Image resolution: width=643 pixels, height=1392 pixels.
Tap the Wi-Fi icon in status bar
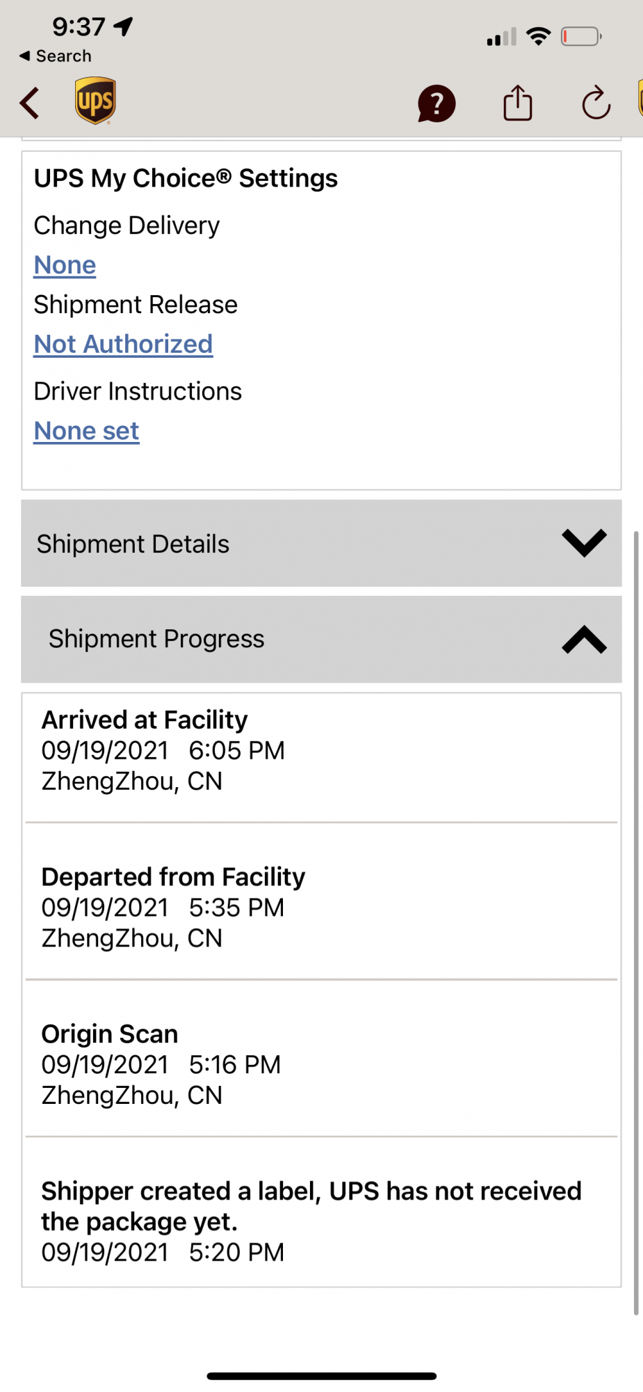click(x=538, y=36)
